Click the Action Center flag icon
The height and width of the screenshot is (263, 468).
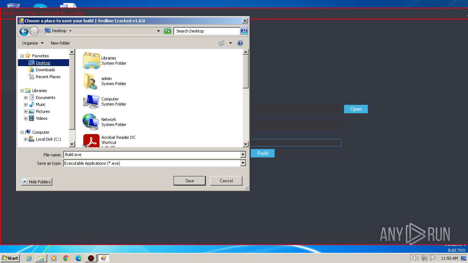[x=433, y=258]
